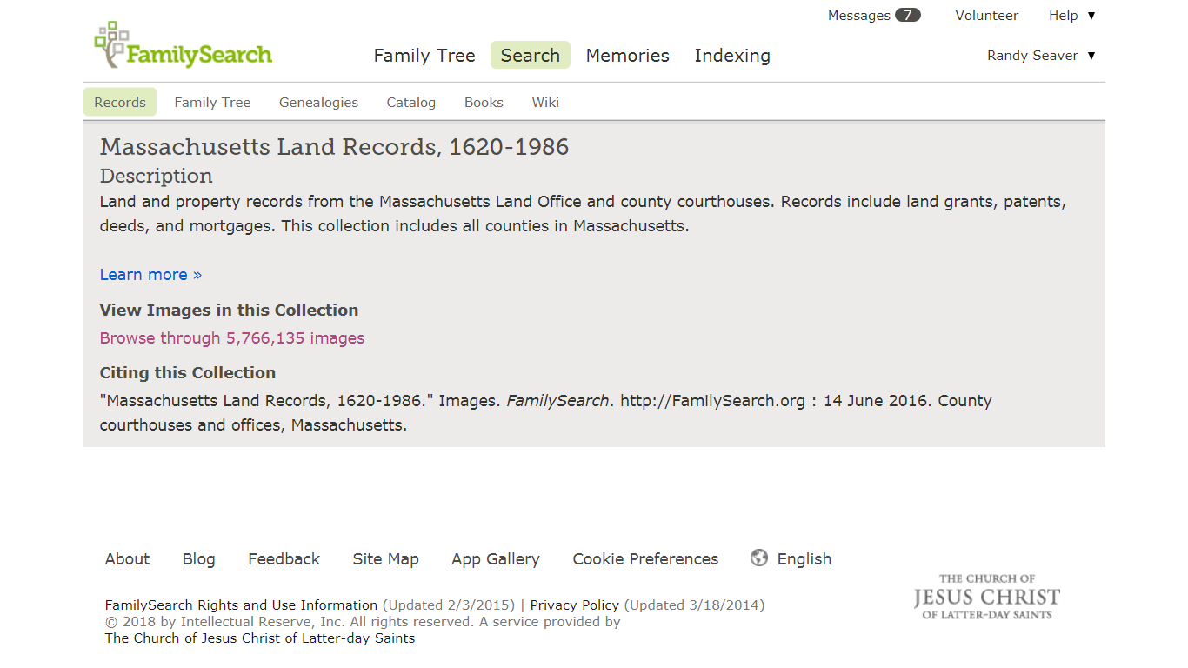The height and width of the screenshot is (668, 1188).
Task: Open the Family Tree section
Action: click(x=212, y=102)
